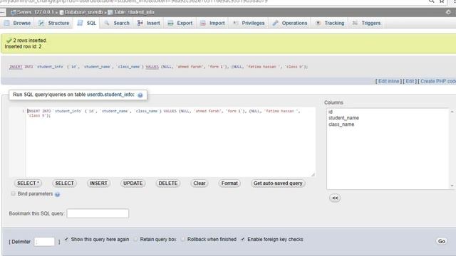The width and height of the screenshot is (456, 256).
Task: Open Server 127.0.0.1 breadcrumb link
Action: pos(35,12)
